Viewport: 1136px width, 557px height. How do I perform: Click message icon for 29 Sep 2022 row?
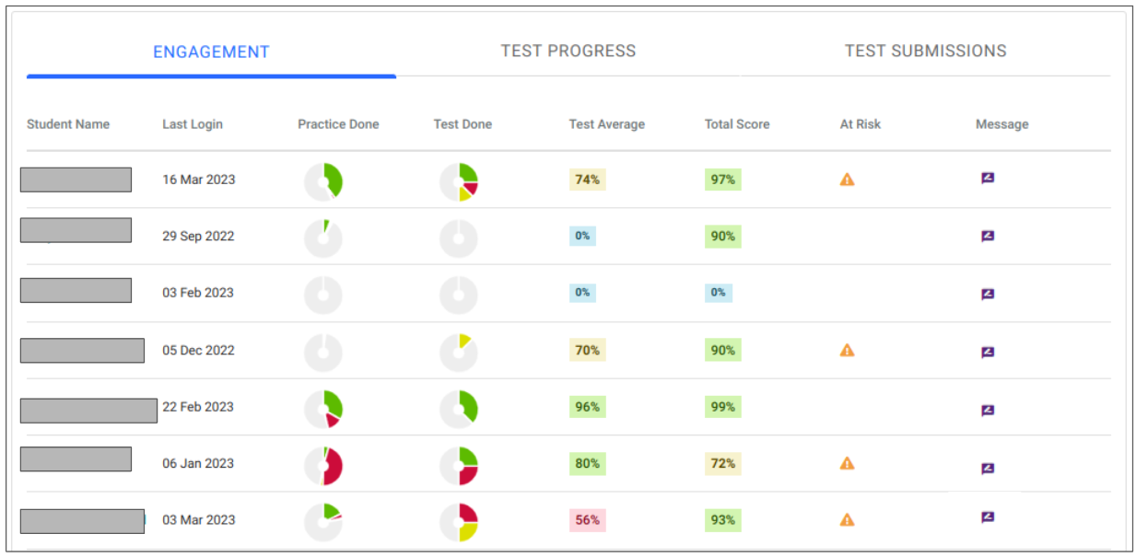tap(988, 237)
